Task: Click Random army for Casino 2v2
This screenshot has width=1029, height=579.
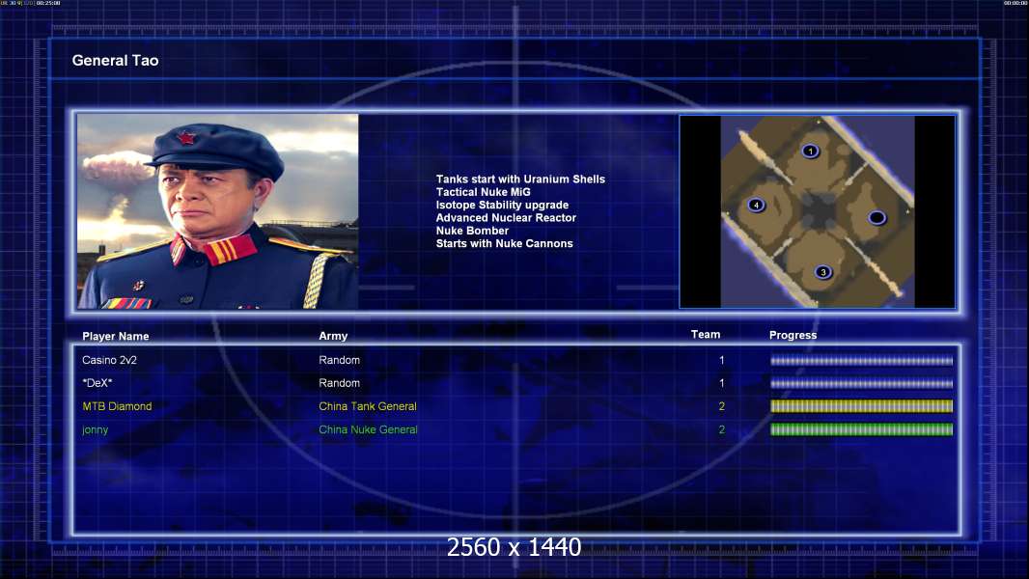Action: (339, 360)
